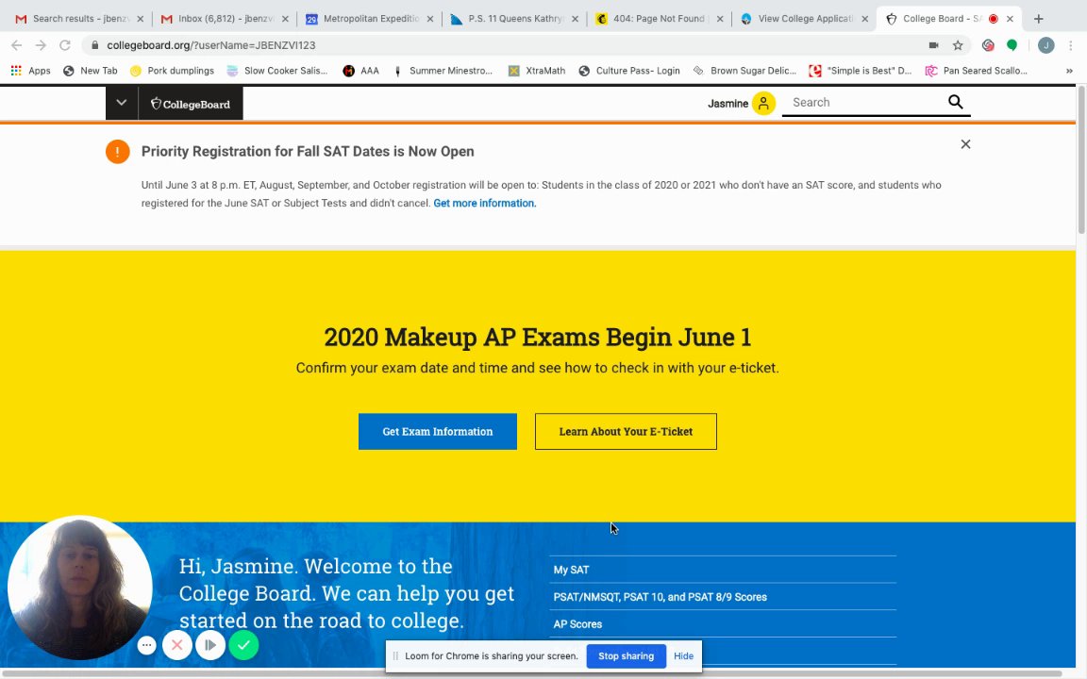1087x679 pixels.
Task: Open the AAA bookmark
Action: (x=361, y=71)
